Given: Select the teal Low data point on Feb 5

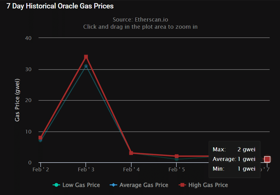Looking at the screenshot, I should pyautogui.click(x=177, y=159).
